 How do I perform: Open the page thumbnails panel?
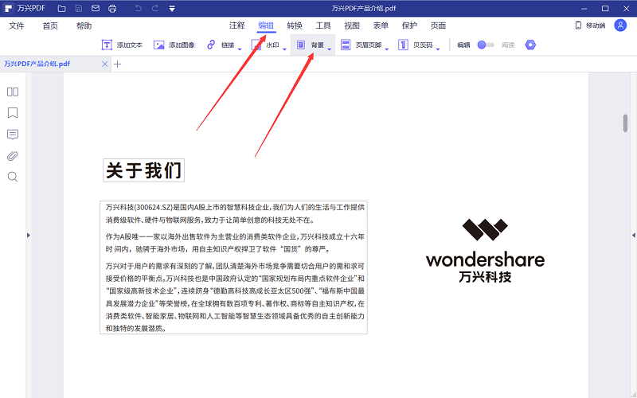point(13,92)
